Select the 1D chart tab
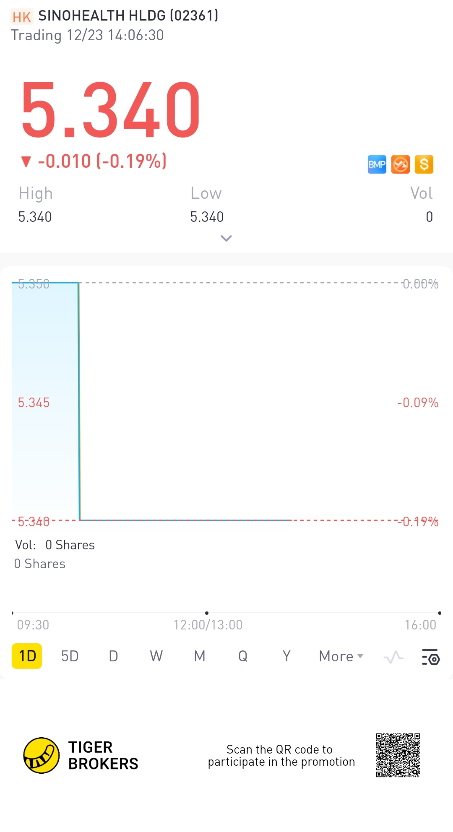This screenshot has height=832, width=453. pos(27,656)
